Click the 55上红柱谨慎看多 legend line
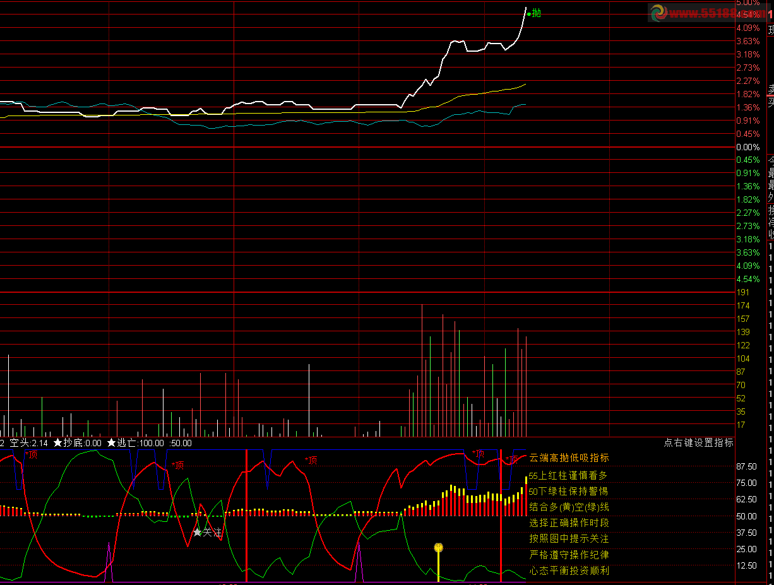774x585 pixels. point(569,475)
